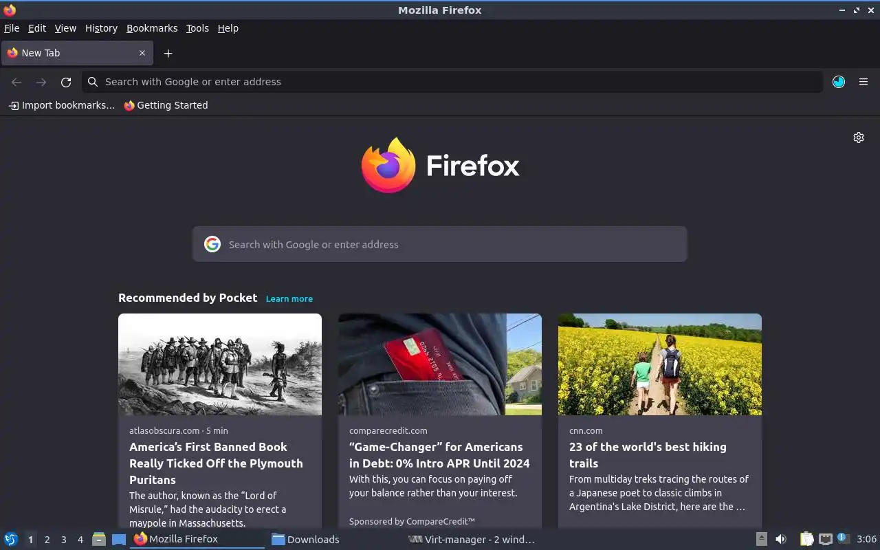Focus the address bar field
This screenshot has height=550, width=880.
tap(452, 82)
